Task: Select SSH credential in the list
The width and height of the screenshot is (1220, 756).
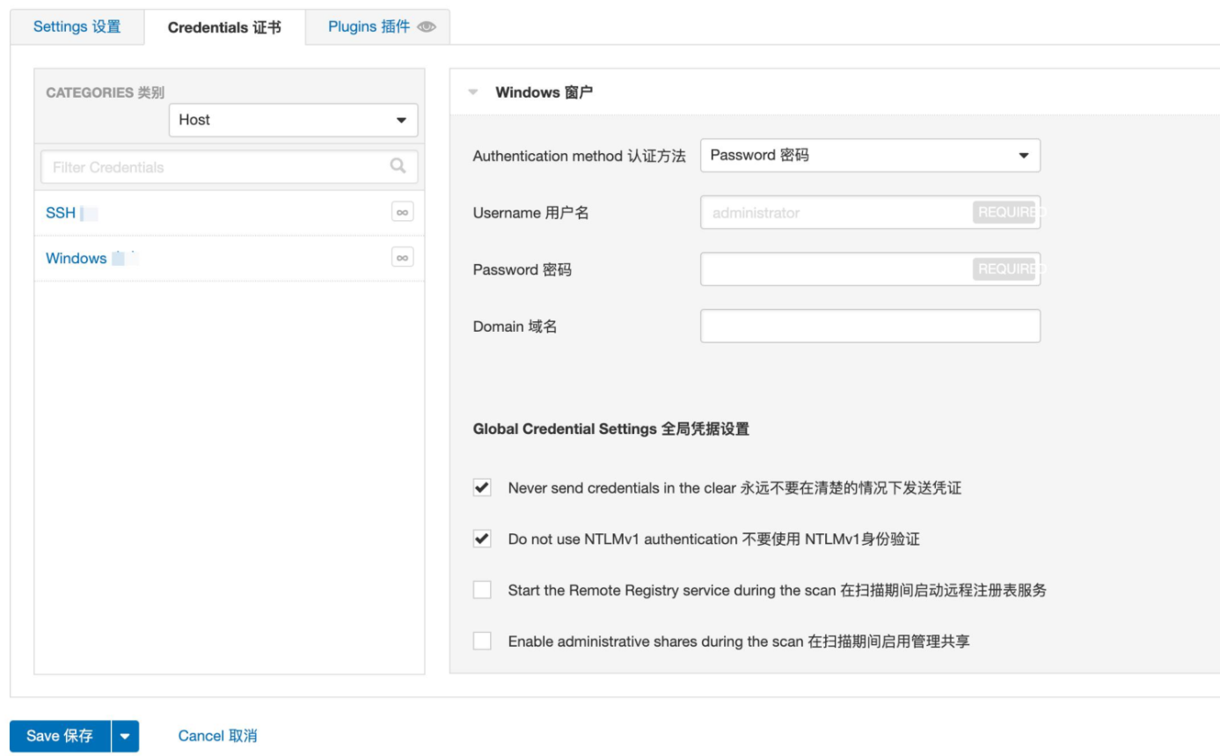Action: (61, 213)
